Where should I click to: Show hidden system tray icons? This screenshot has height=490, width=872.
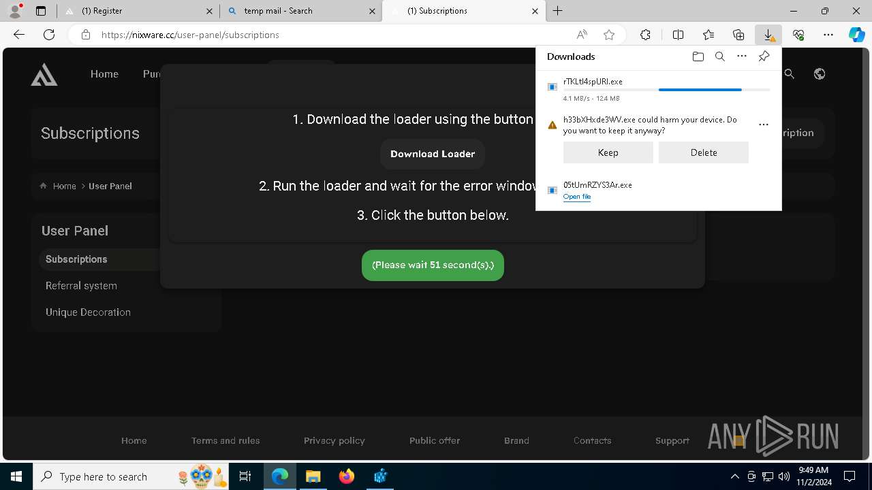point(734,476)
